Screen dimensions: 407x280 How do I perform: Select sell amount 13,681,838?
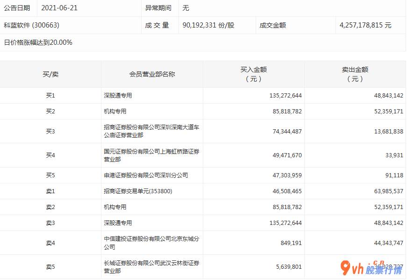[x=389, y=132]
